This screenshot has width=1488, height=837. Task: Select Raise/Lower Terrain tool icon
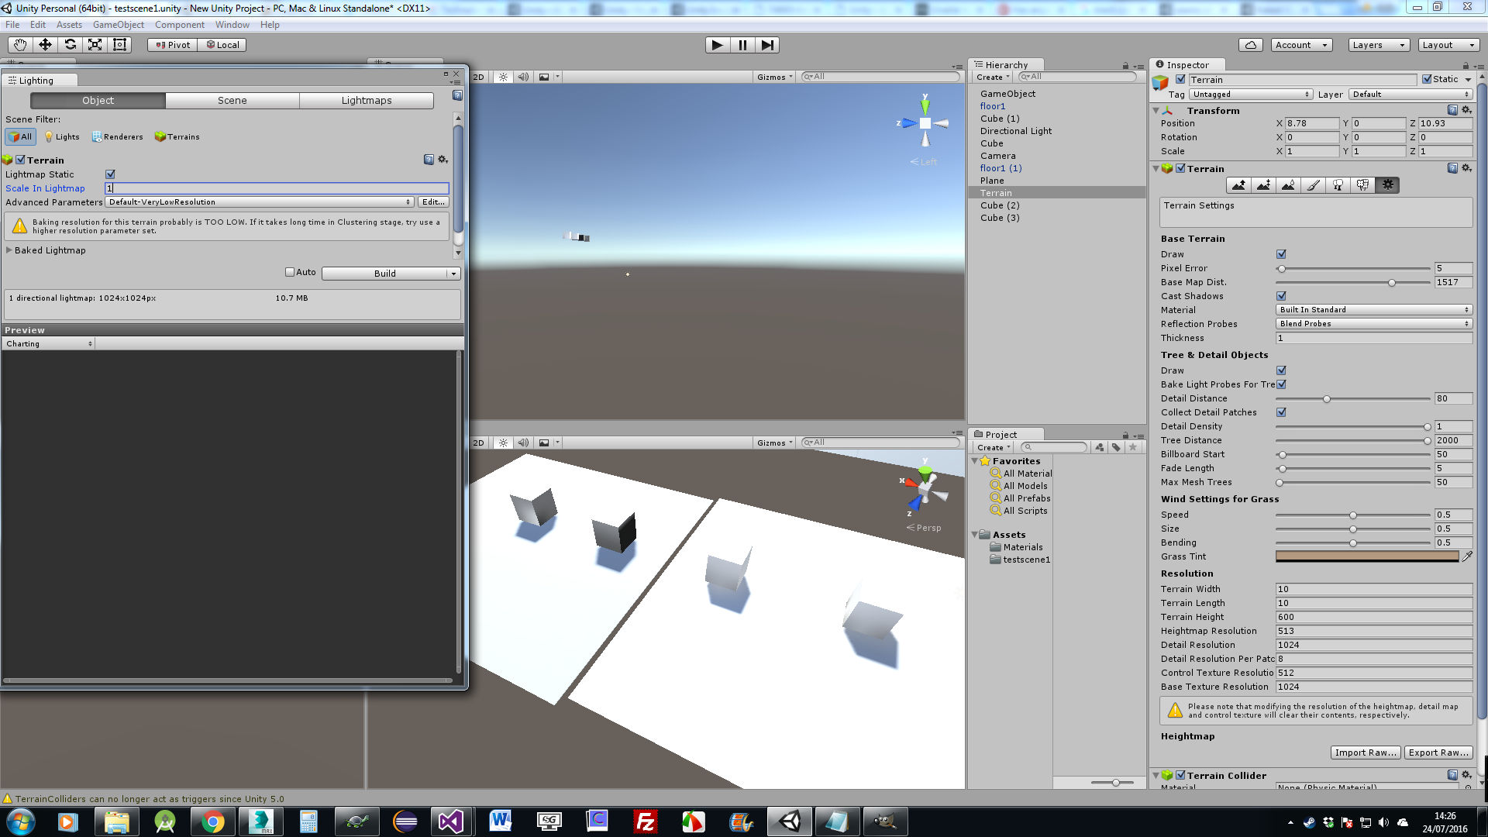click(x=1238, y=185)
